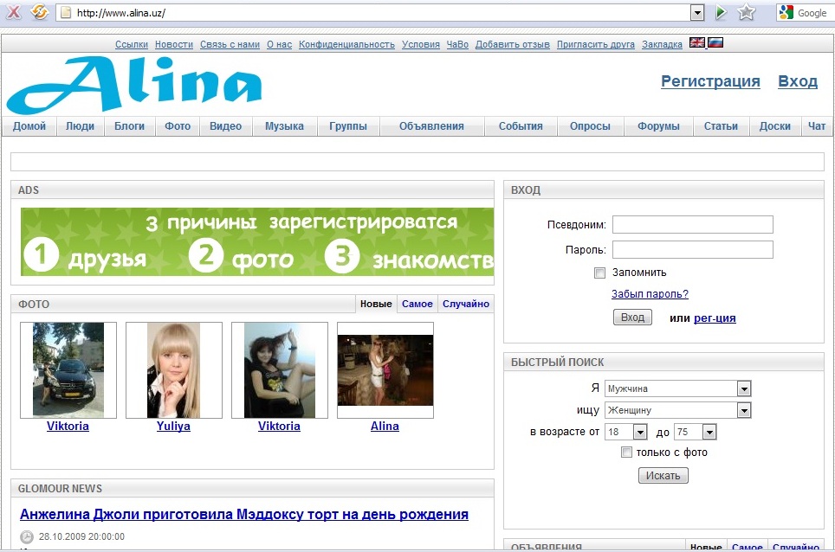
Task: Open the ищу (Женщину) dropdown
Action: point(744,410)
